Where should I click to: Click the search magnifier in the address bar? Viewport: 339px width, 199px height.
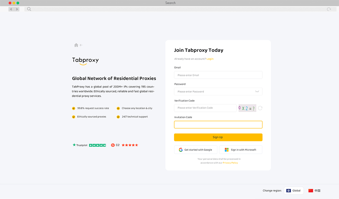[29, 9]
